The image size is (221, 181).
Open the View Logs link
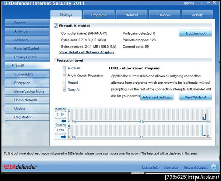(x=171, y=167)
